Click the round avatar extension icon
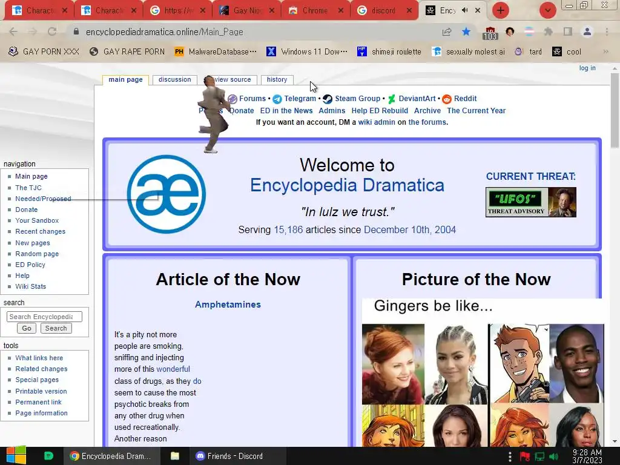620x465 pixels. coord(510,31)
